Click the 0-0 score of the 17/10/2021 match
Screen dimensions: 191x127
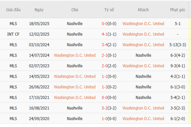(x=105, y=98)
